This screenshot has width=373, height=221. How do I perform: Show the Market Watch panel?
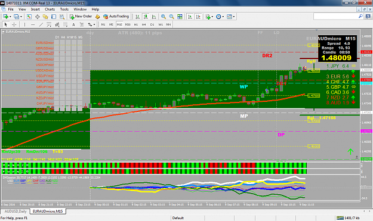pyautogui.click(x=29, y=17)
